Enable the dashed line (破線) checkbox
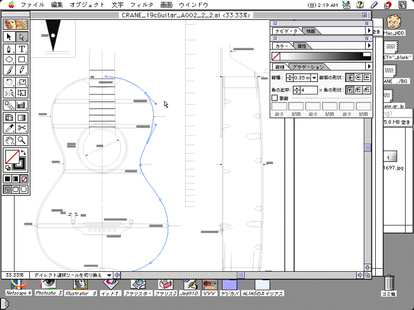The image size is (414, 310). 275,98
